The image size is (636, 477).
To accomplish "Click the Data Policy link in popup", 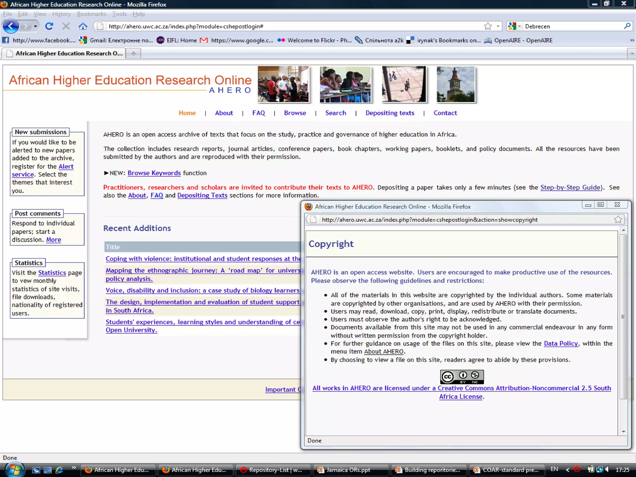I will (x=561, y=343).
